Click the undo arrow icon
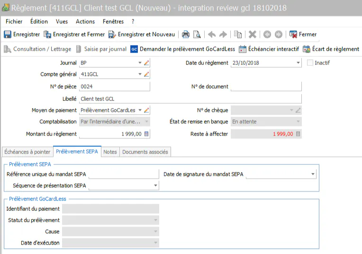 212,35
